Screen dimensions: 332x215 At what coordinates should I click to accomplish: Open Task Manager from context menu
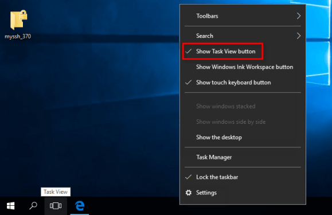[243, 157]
